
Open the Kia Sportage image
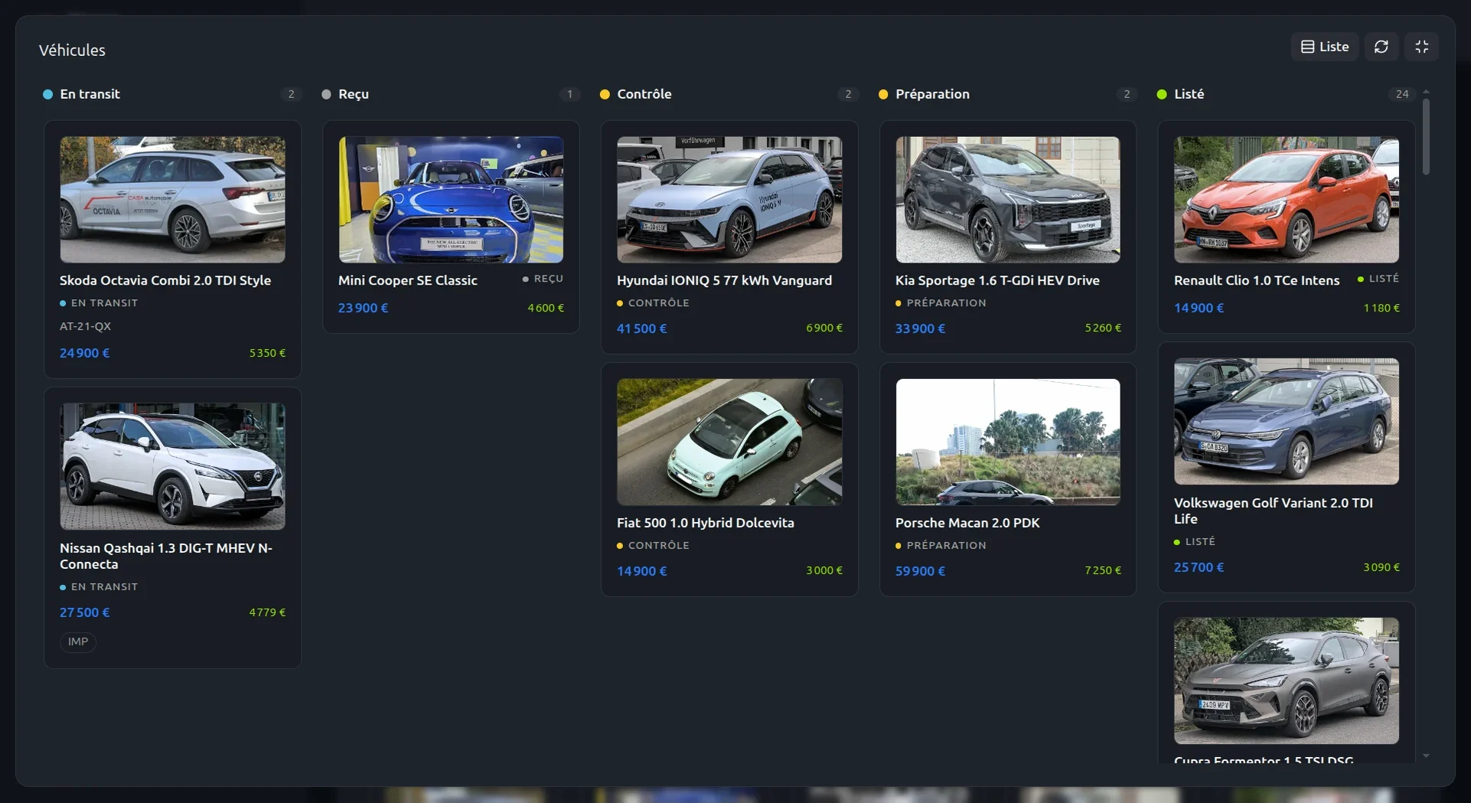tap(1008, 200)
